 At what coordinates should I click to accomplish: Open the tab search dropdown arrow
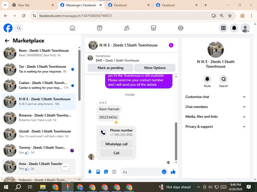click(x=5, y=5)
